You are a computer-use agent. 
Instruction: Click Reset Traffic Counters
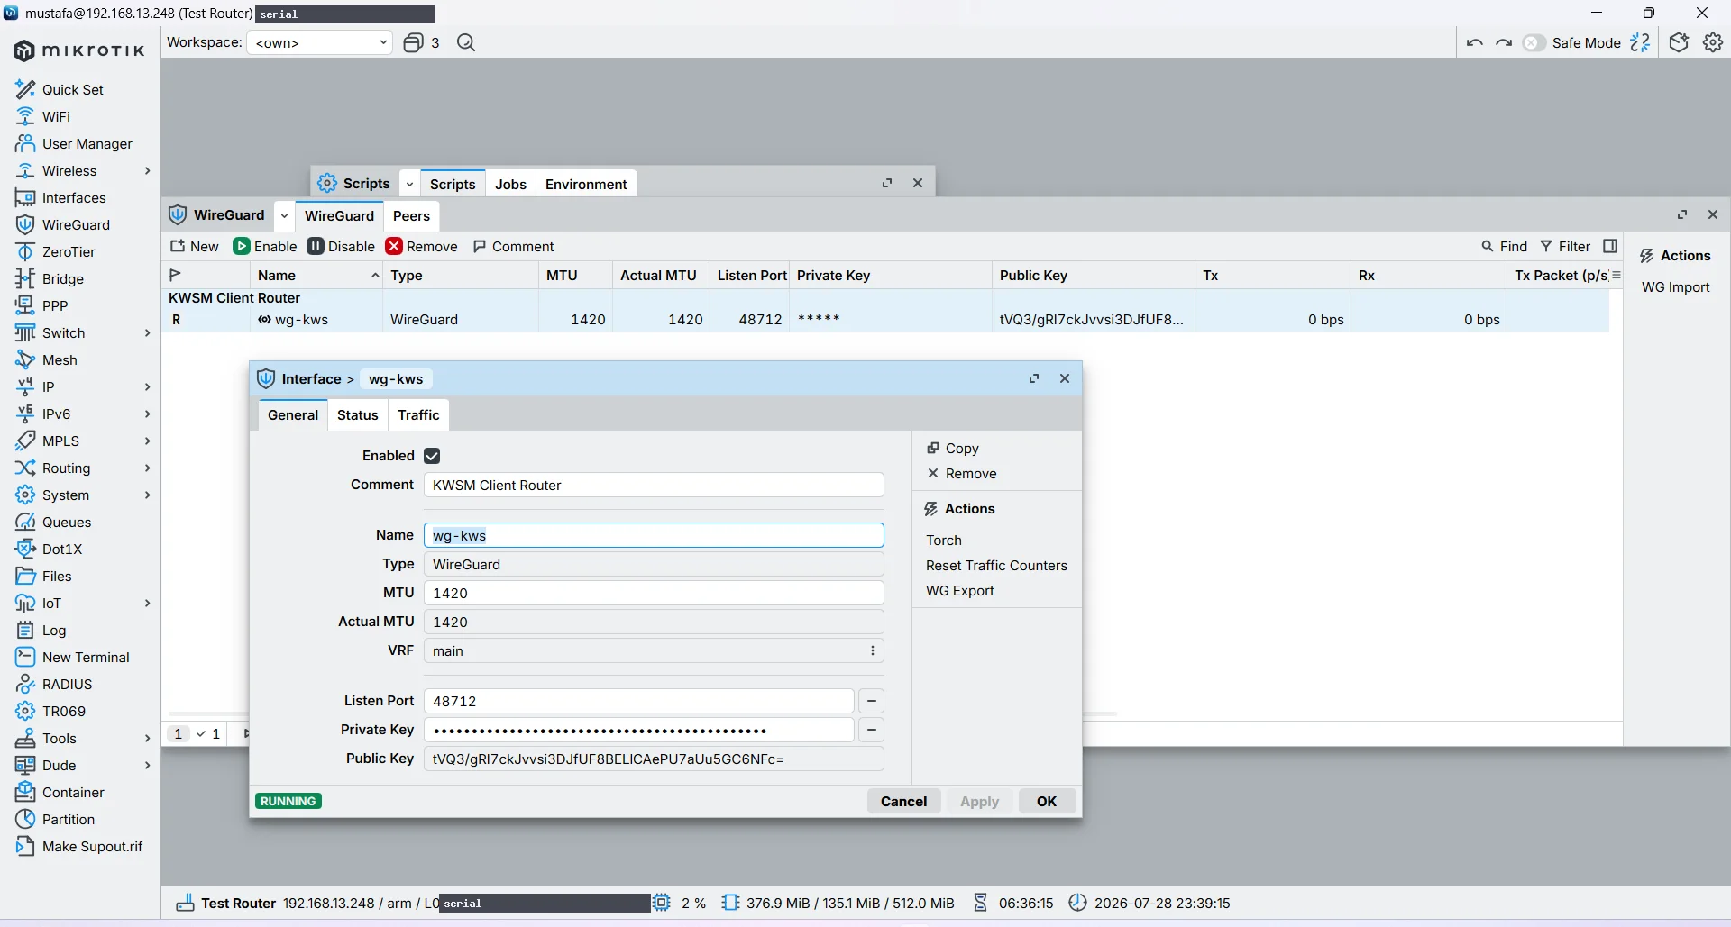coord(996,565)
